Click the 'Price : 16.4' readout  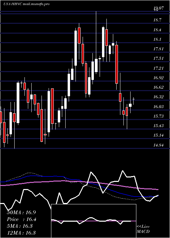point(21,219)
